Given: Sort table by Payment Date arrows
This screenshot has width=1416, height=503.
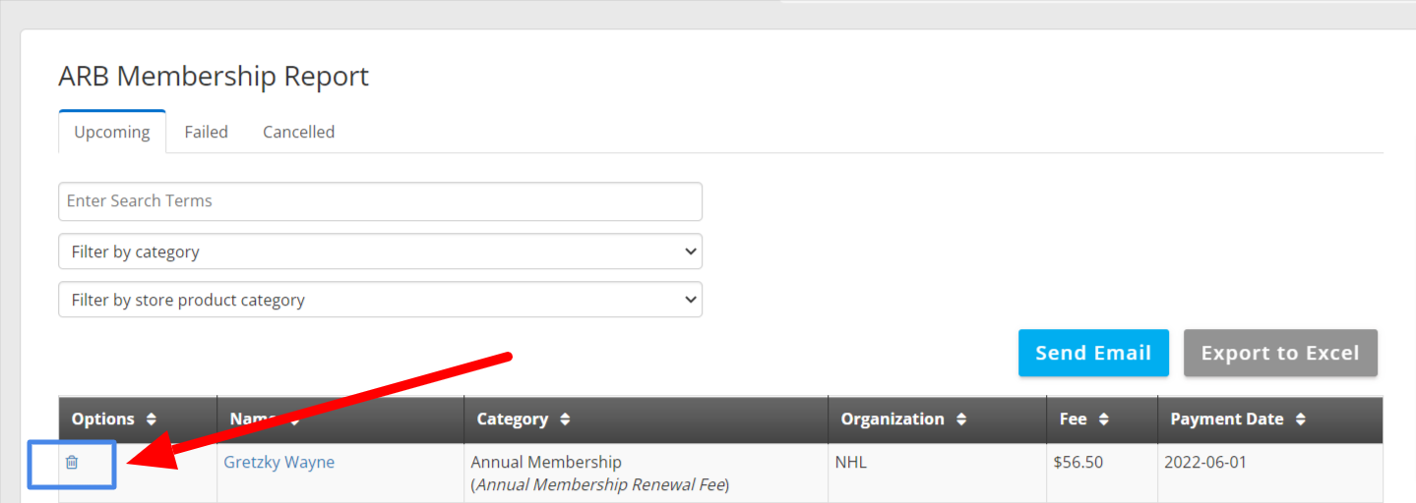Looking at the screenshot, I should click(1300, 419).
